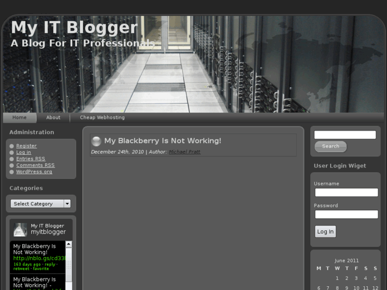
Task: Click reply on the first tweet
Action: pos(50,264)
